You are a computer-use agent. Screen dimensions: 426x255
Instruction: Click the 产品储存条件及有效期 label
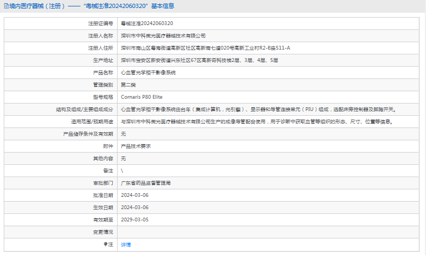(x=88, y=134)
